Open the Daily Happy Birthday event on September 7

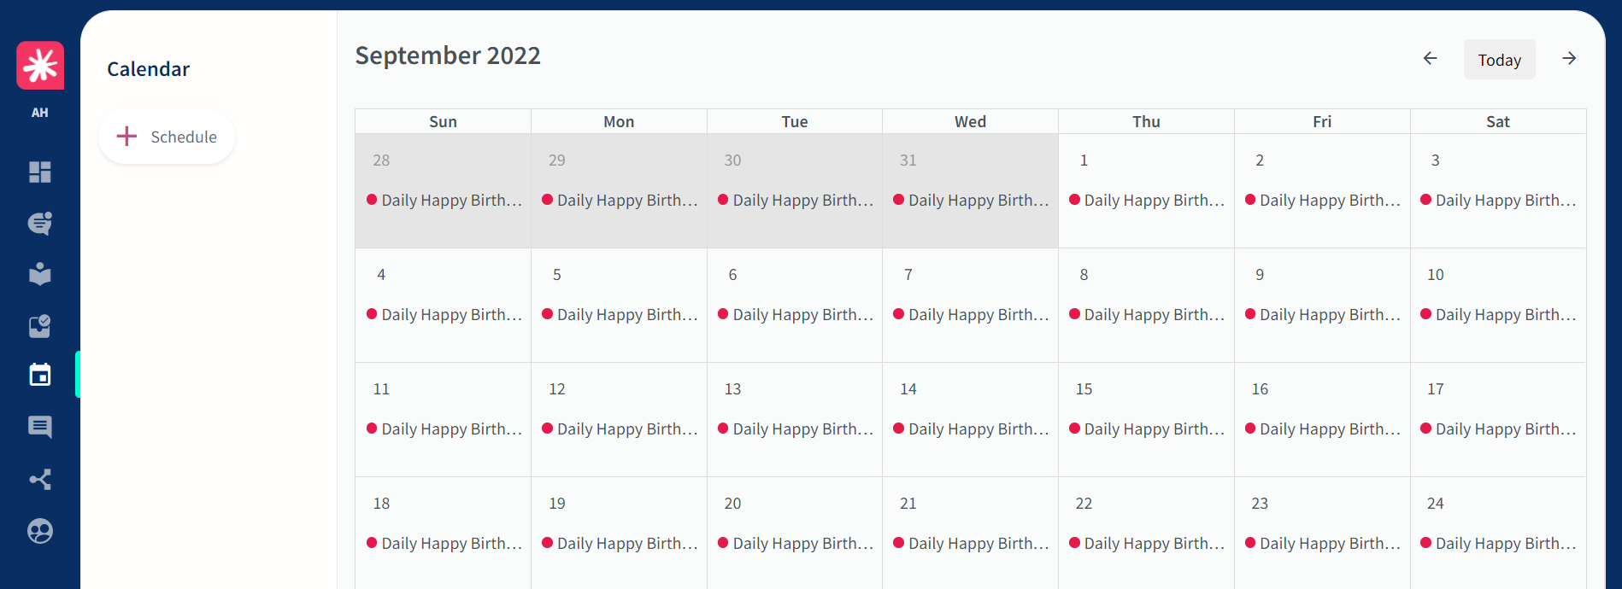click(x=971, y=314)
